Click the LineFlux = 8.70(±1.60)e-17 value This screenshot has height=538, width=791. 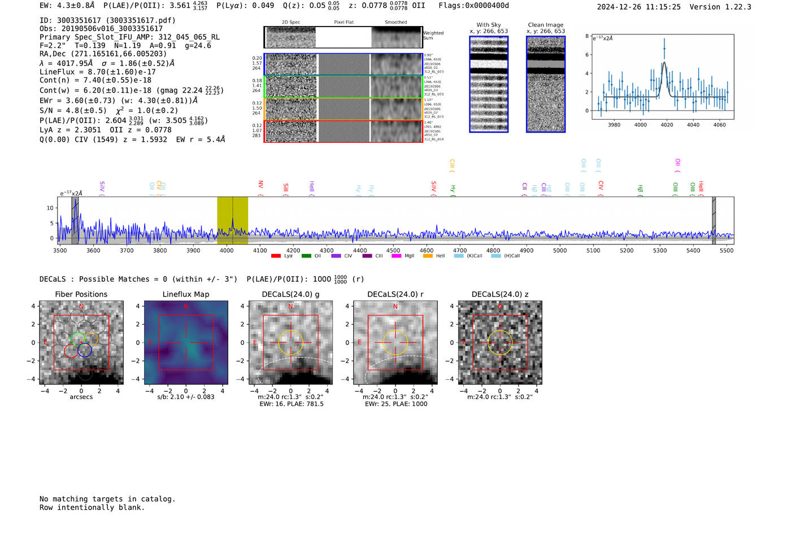98,72
